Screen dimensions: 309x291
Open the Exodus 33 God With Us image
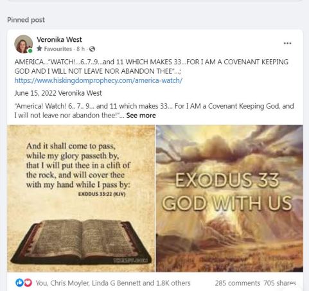pos(229,198)
